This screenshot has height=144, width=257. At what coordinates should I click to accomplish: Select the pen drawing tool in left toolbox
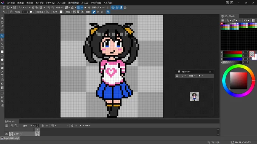2,36
